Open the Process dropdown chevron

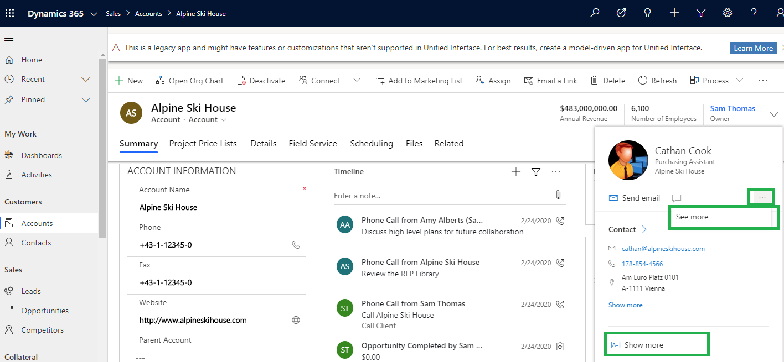[739, 81]
